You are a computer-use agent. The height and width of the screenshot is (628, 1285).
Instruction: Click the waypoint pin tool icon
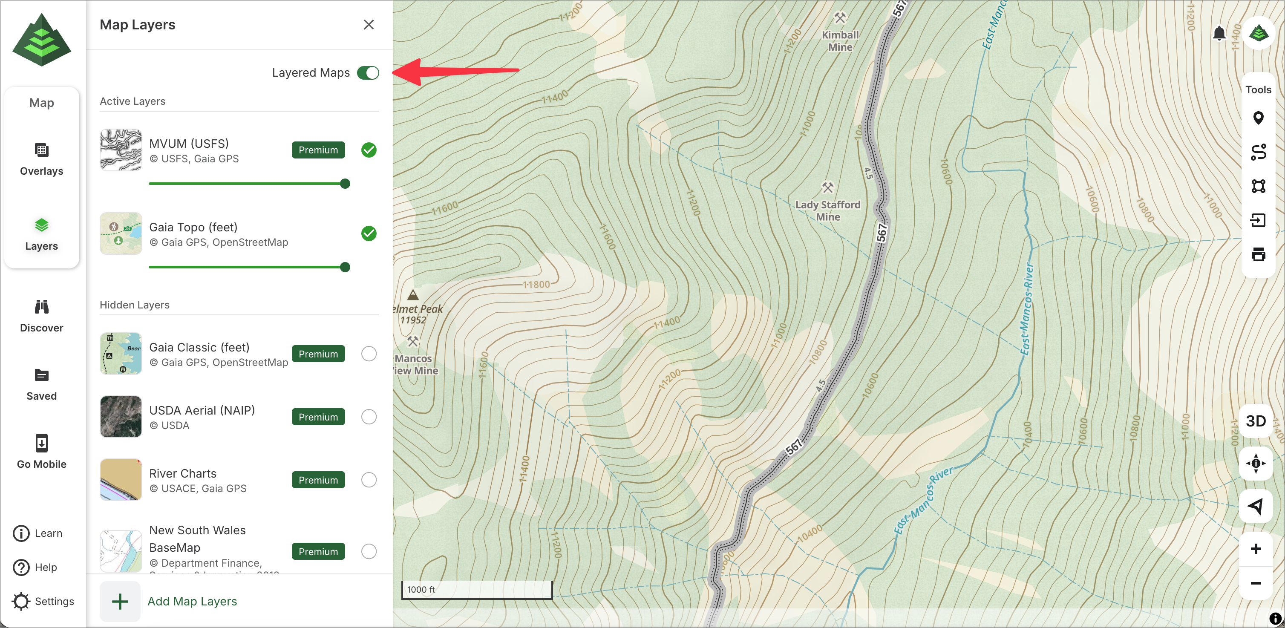coord(1258,118)
